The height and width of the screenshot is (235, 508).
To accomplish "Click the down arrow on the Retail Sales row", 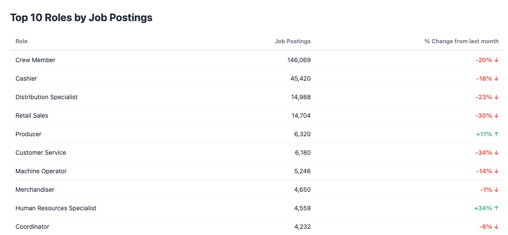I will tap(497, 116).
